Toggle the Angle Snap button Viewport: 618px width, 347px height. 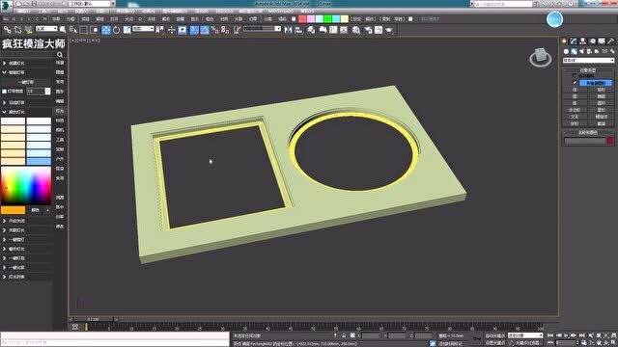(205, 30)
